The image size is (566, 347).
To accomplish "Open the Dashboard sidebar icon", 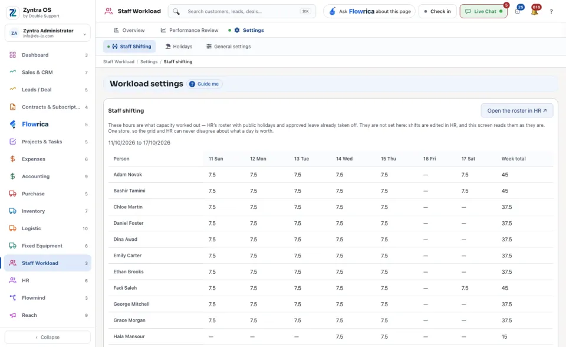I will coord(12,55).
